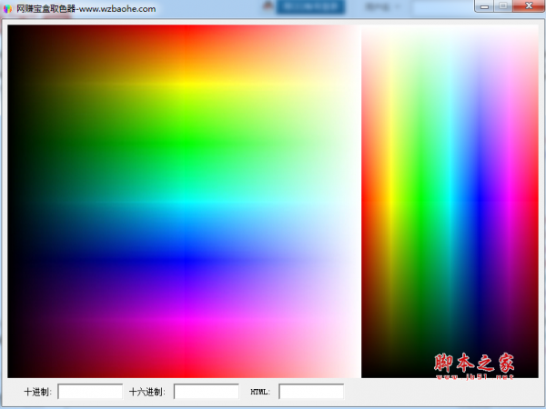Viewport: 546px width, 409px height.
Task: Click the 十进制 input field
Action: pos(90,392)
